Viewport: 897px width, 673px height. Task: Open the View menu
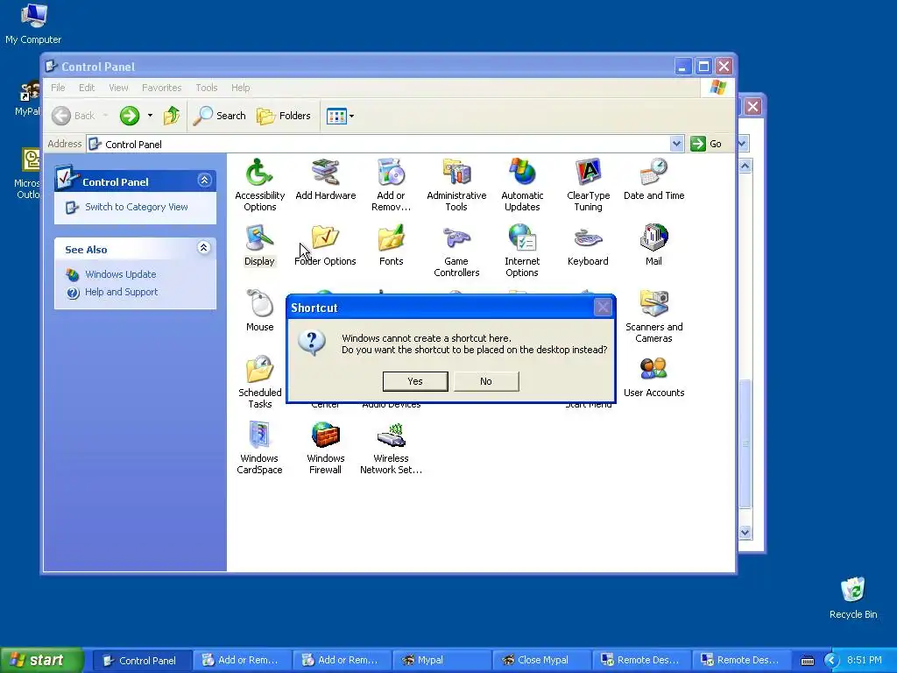118,88
